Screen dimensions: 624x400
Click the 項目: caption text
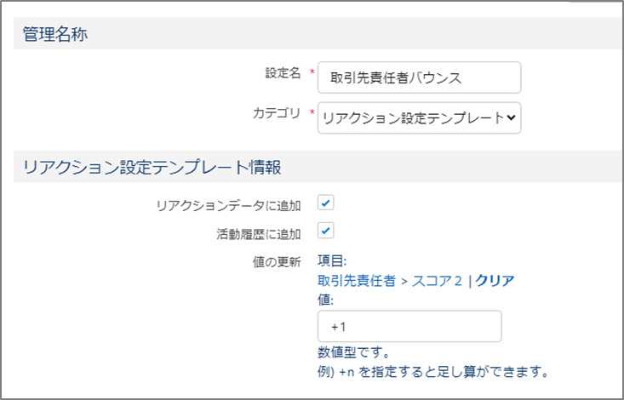pos(332,261)
